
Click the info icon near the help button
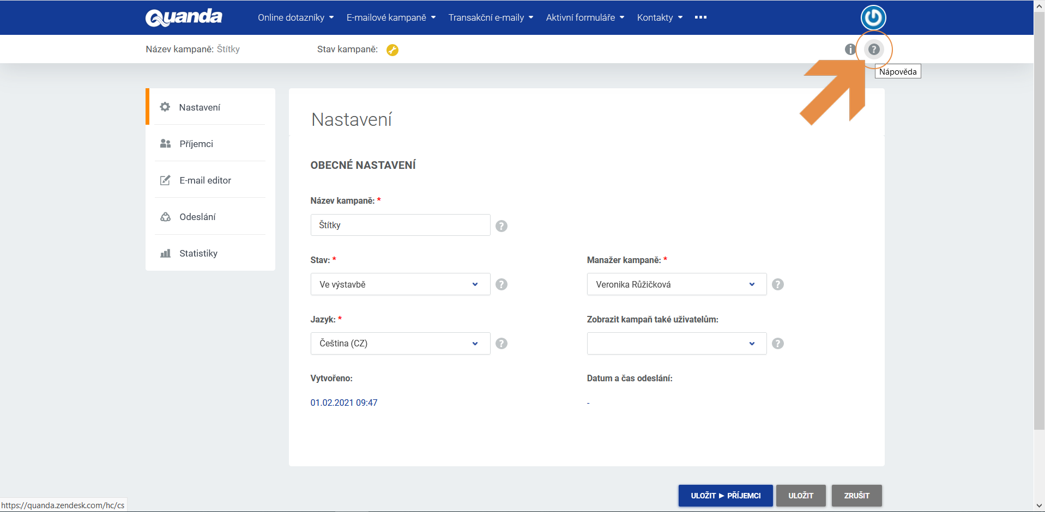coord(850,49)
